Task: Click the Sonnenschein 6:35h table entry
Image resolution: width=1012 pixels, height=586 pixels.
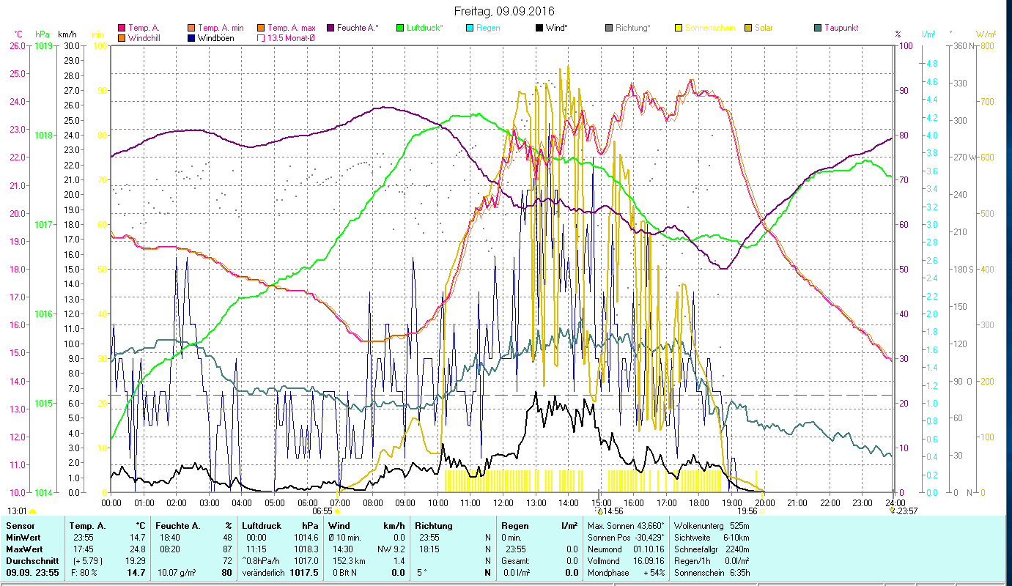Action: tap(712, 572)
